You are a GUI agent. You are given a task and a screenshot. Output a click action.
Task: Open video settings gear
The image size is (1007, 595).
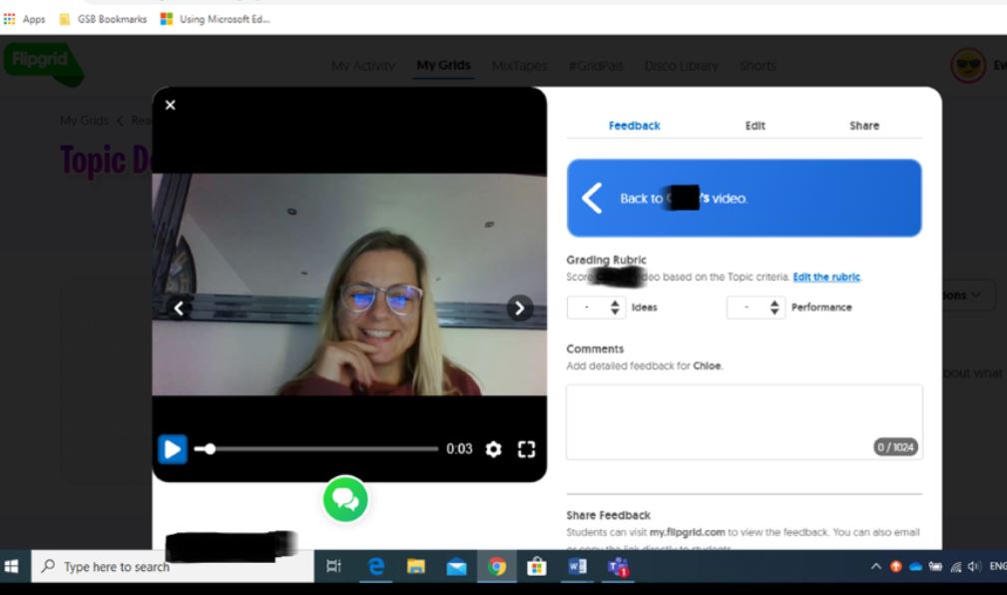coord(493,449)
